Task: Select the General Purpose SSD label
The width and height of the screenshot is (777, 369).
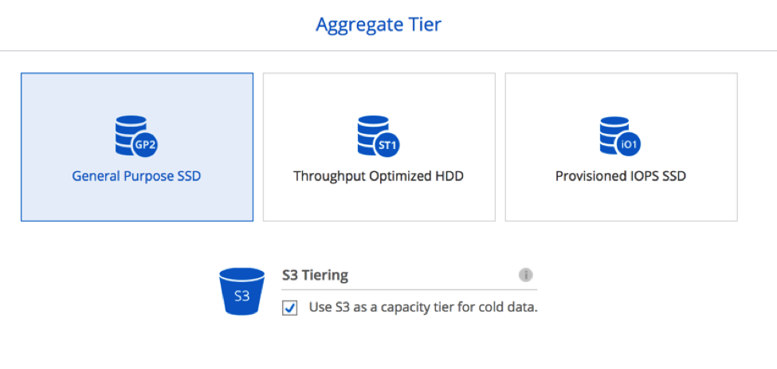Action: tap(136, 176)
